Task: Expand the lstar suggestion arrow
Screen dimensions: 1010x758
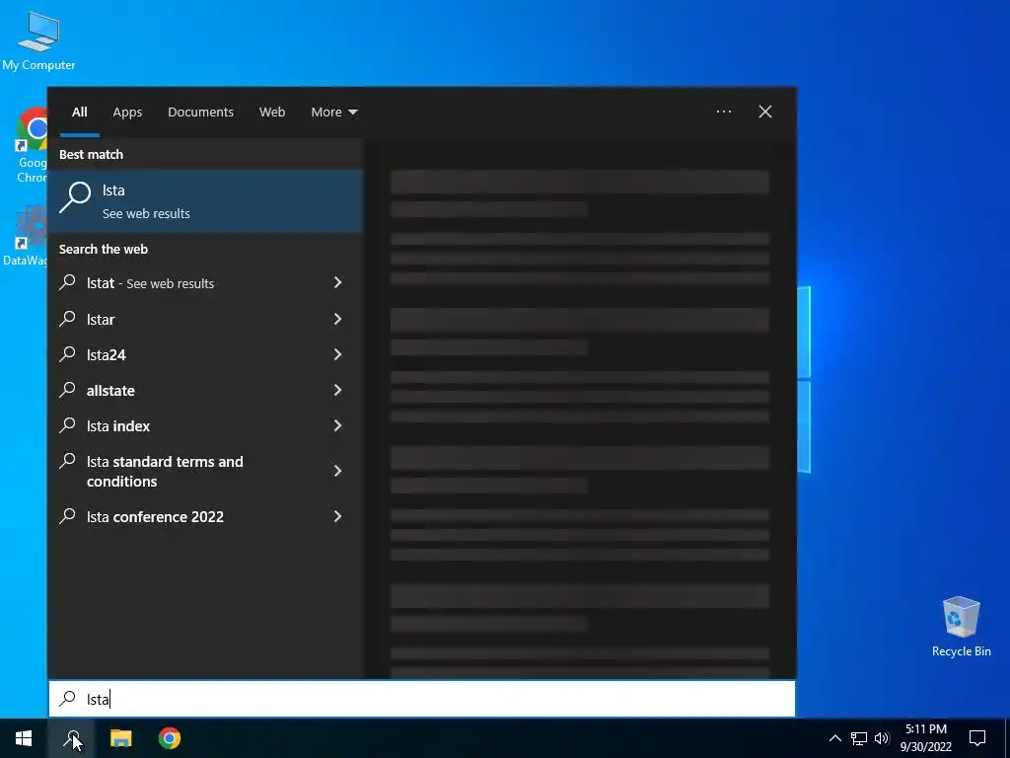Action: 337,319
